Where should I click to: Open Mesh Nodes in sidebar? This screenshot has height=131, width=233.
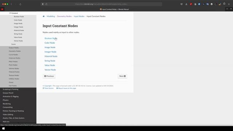(13, 61)
